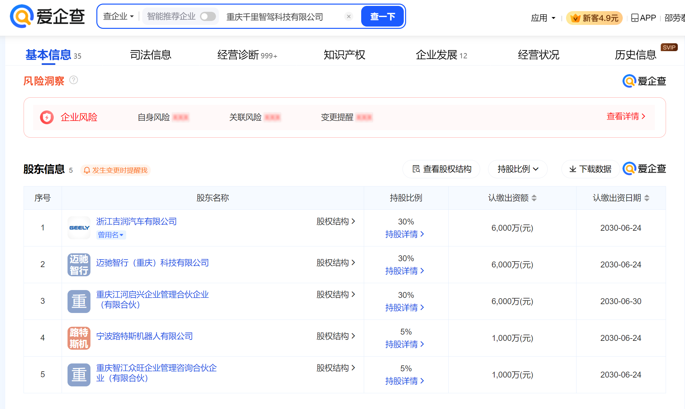The height and width of the screenshot is (409, 685).
Task: Click the red shield 企业风险 icon
Action: 47,117
